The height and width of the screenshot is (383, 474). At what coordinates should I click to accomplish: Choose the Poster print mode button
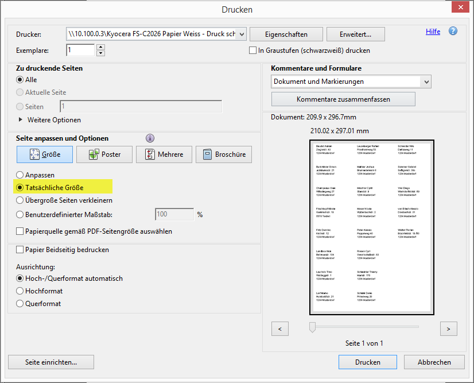coord(104,154)
